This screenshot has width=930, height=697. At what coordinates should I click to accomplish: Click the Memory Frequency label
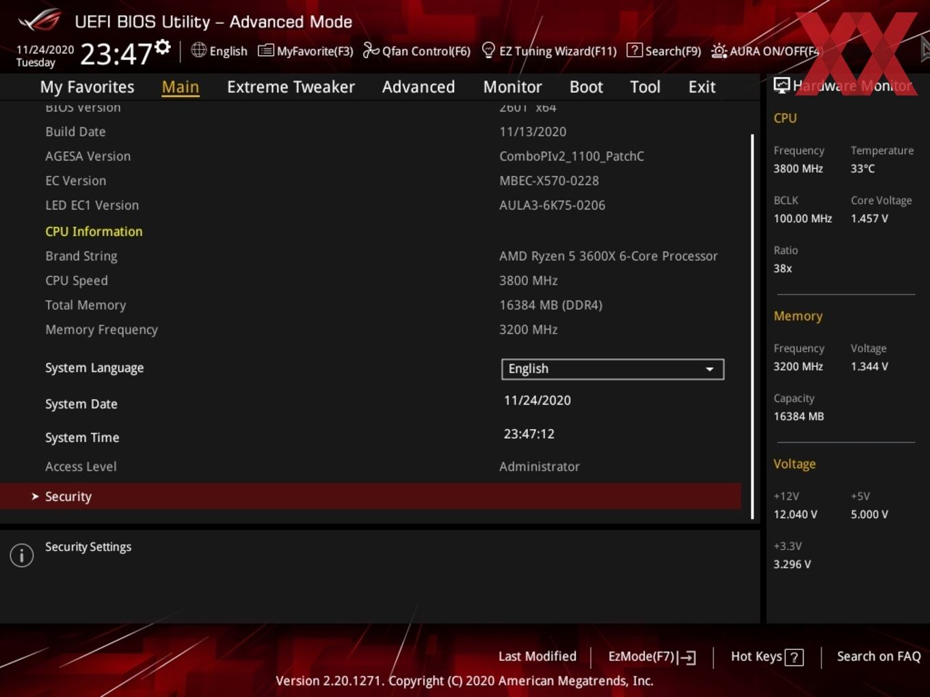click(101, 329)
